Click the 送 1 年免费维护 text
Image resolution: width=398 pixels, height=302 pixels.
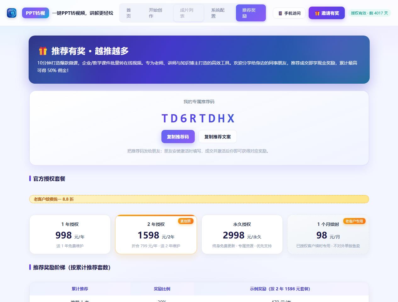[70, 246]
